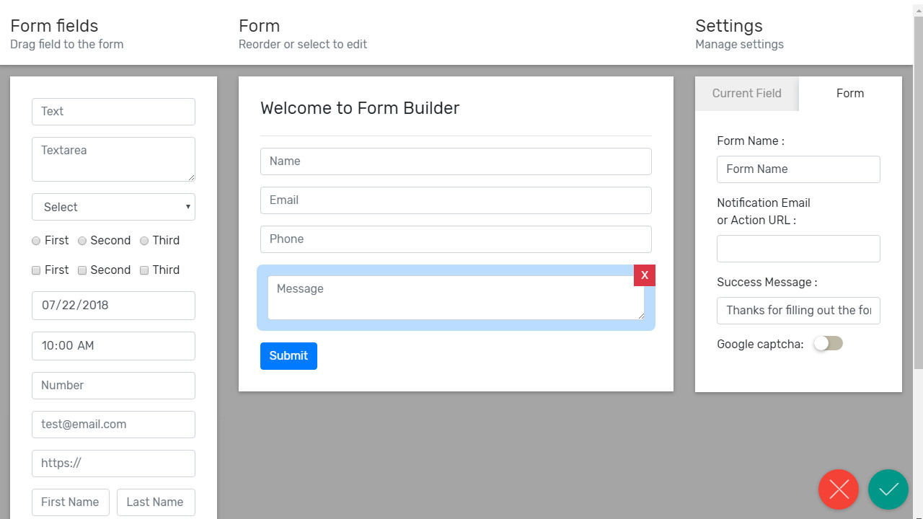Toggle the Google captcha switch
The width and height of the screenshot is (923, 519).
[828, 344]
